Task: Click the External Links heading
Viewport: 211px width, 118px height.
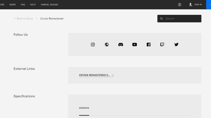Action: pyautogui.click(x=24, y=69)
